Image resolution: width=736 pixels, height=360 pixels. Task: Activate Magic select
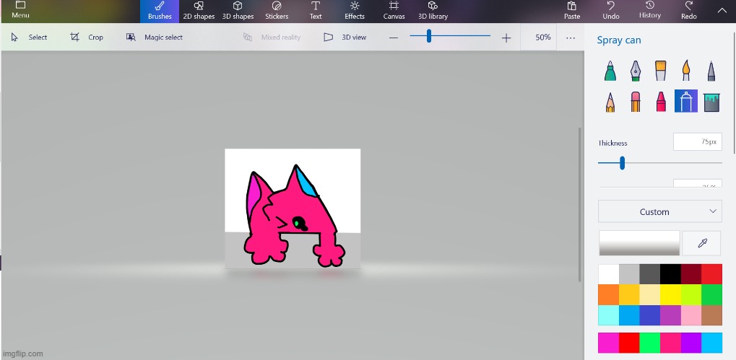click(155, 37)
